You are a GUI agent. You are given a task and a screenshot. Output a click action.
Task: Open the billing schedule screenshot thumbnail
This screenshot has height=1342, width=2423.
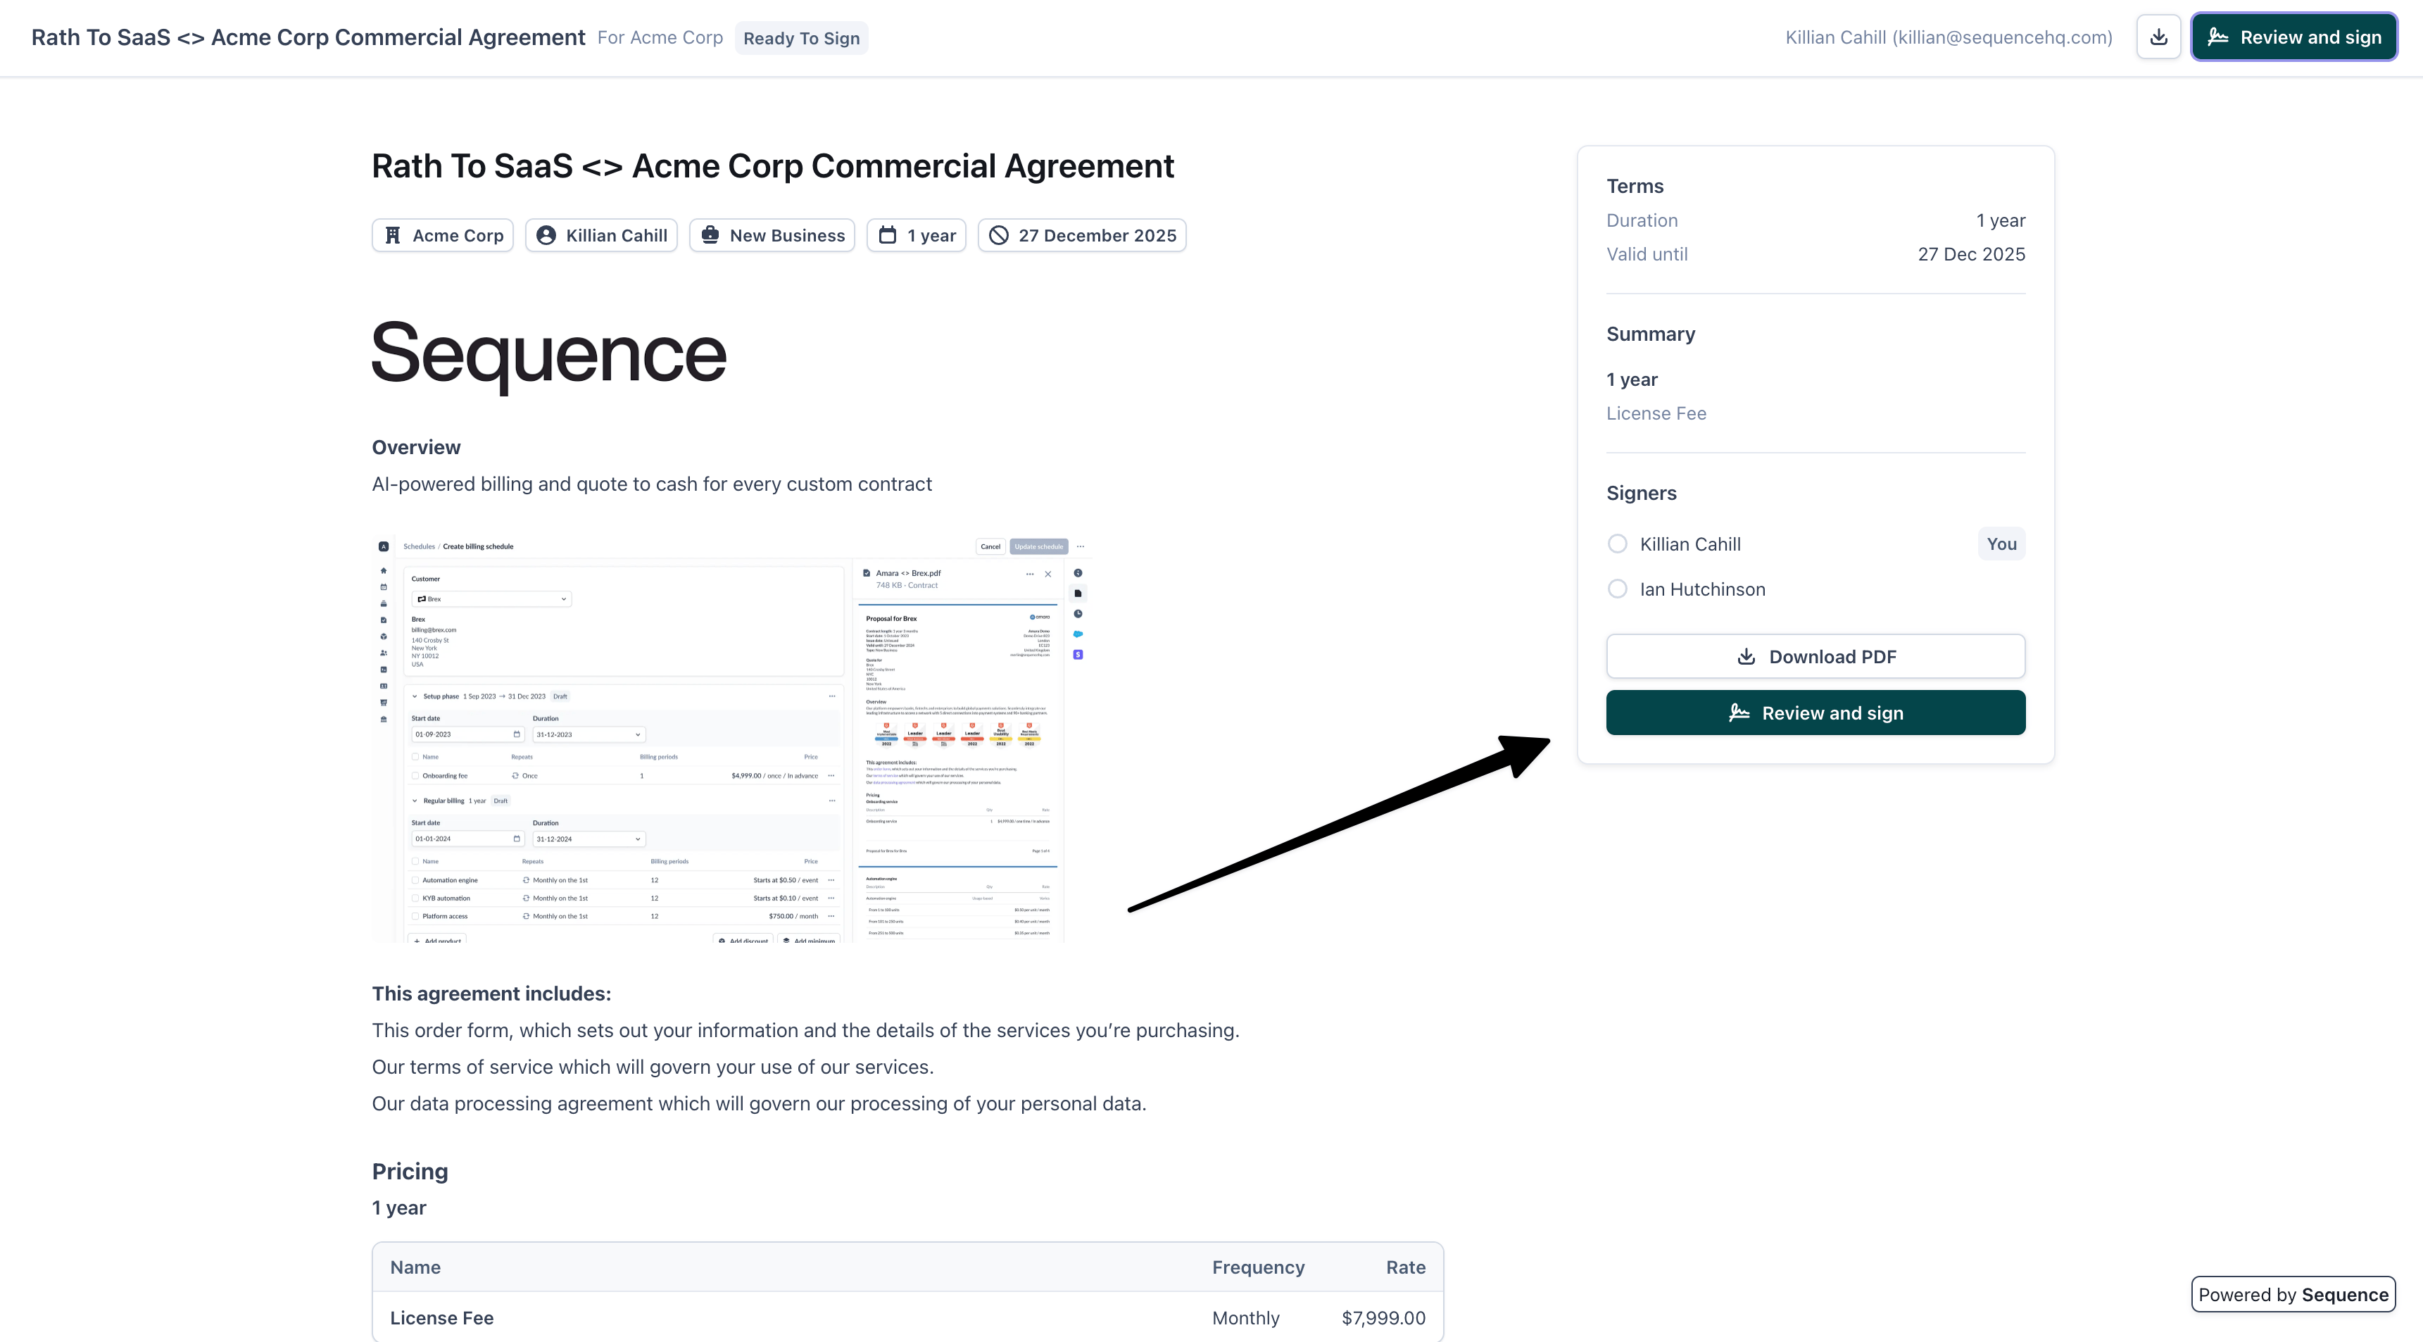(x=731, y=739)
